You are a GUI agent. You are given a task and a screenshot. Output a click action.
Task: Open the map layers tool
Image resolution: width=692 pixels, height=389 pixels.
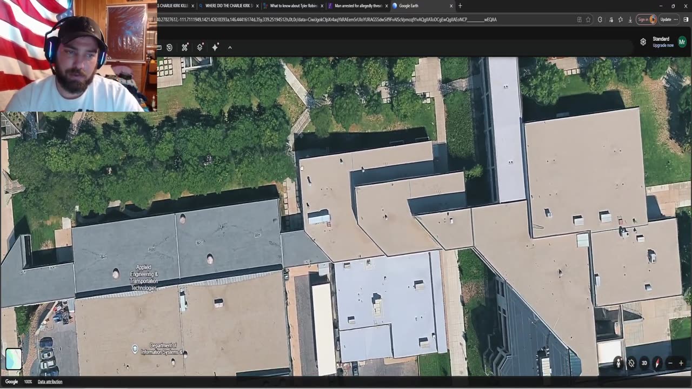(x=200, y=48)
